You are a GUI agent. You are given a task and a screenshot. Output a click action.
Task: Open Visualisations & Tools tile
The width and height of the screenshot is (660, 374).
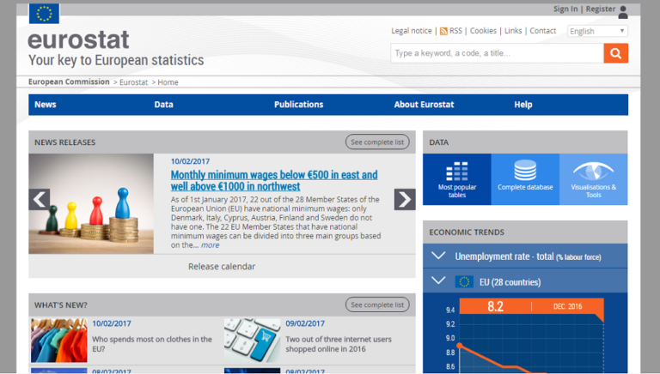coord(594,179)
